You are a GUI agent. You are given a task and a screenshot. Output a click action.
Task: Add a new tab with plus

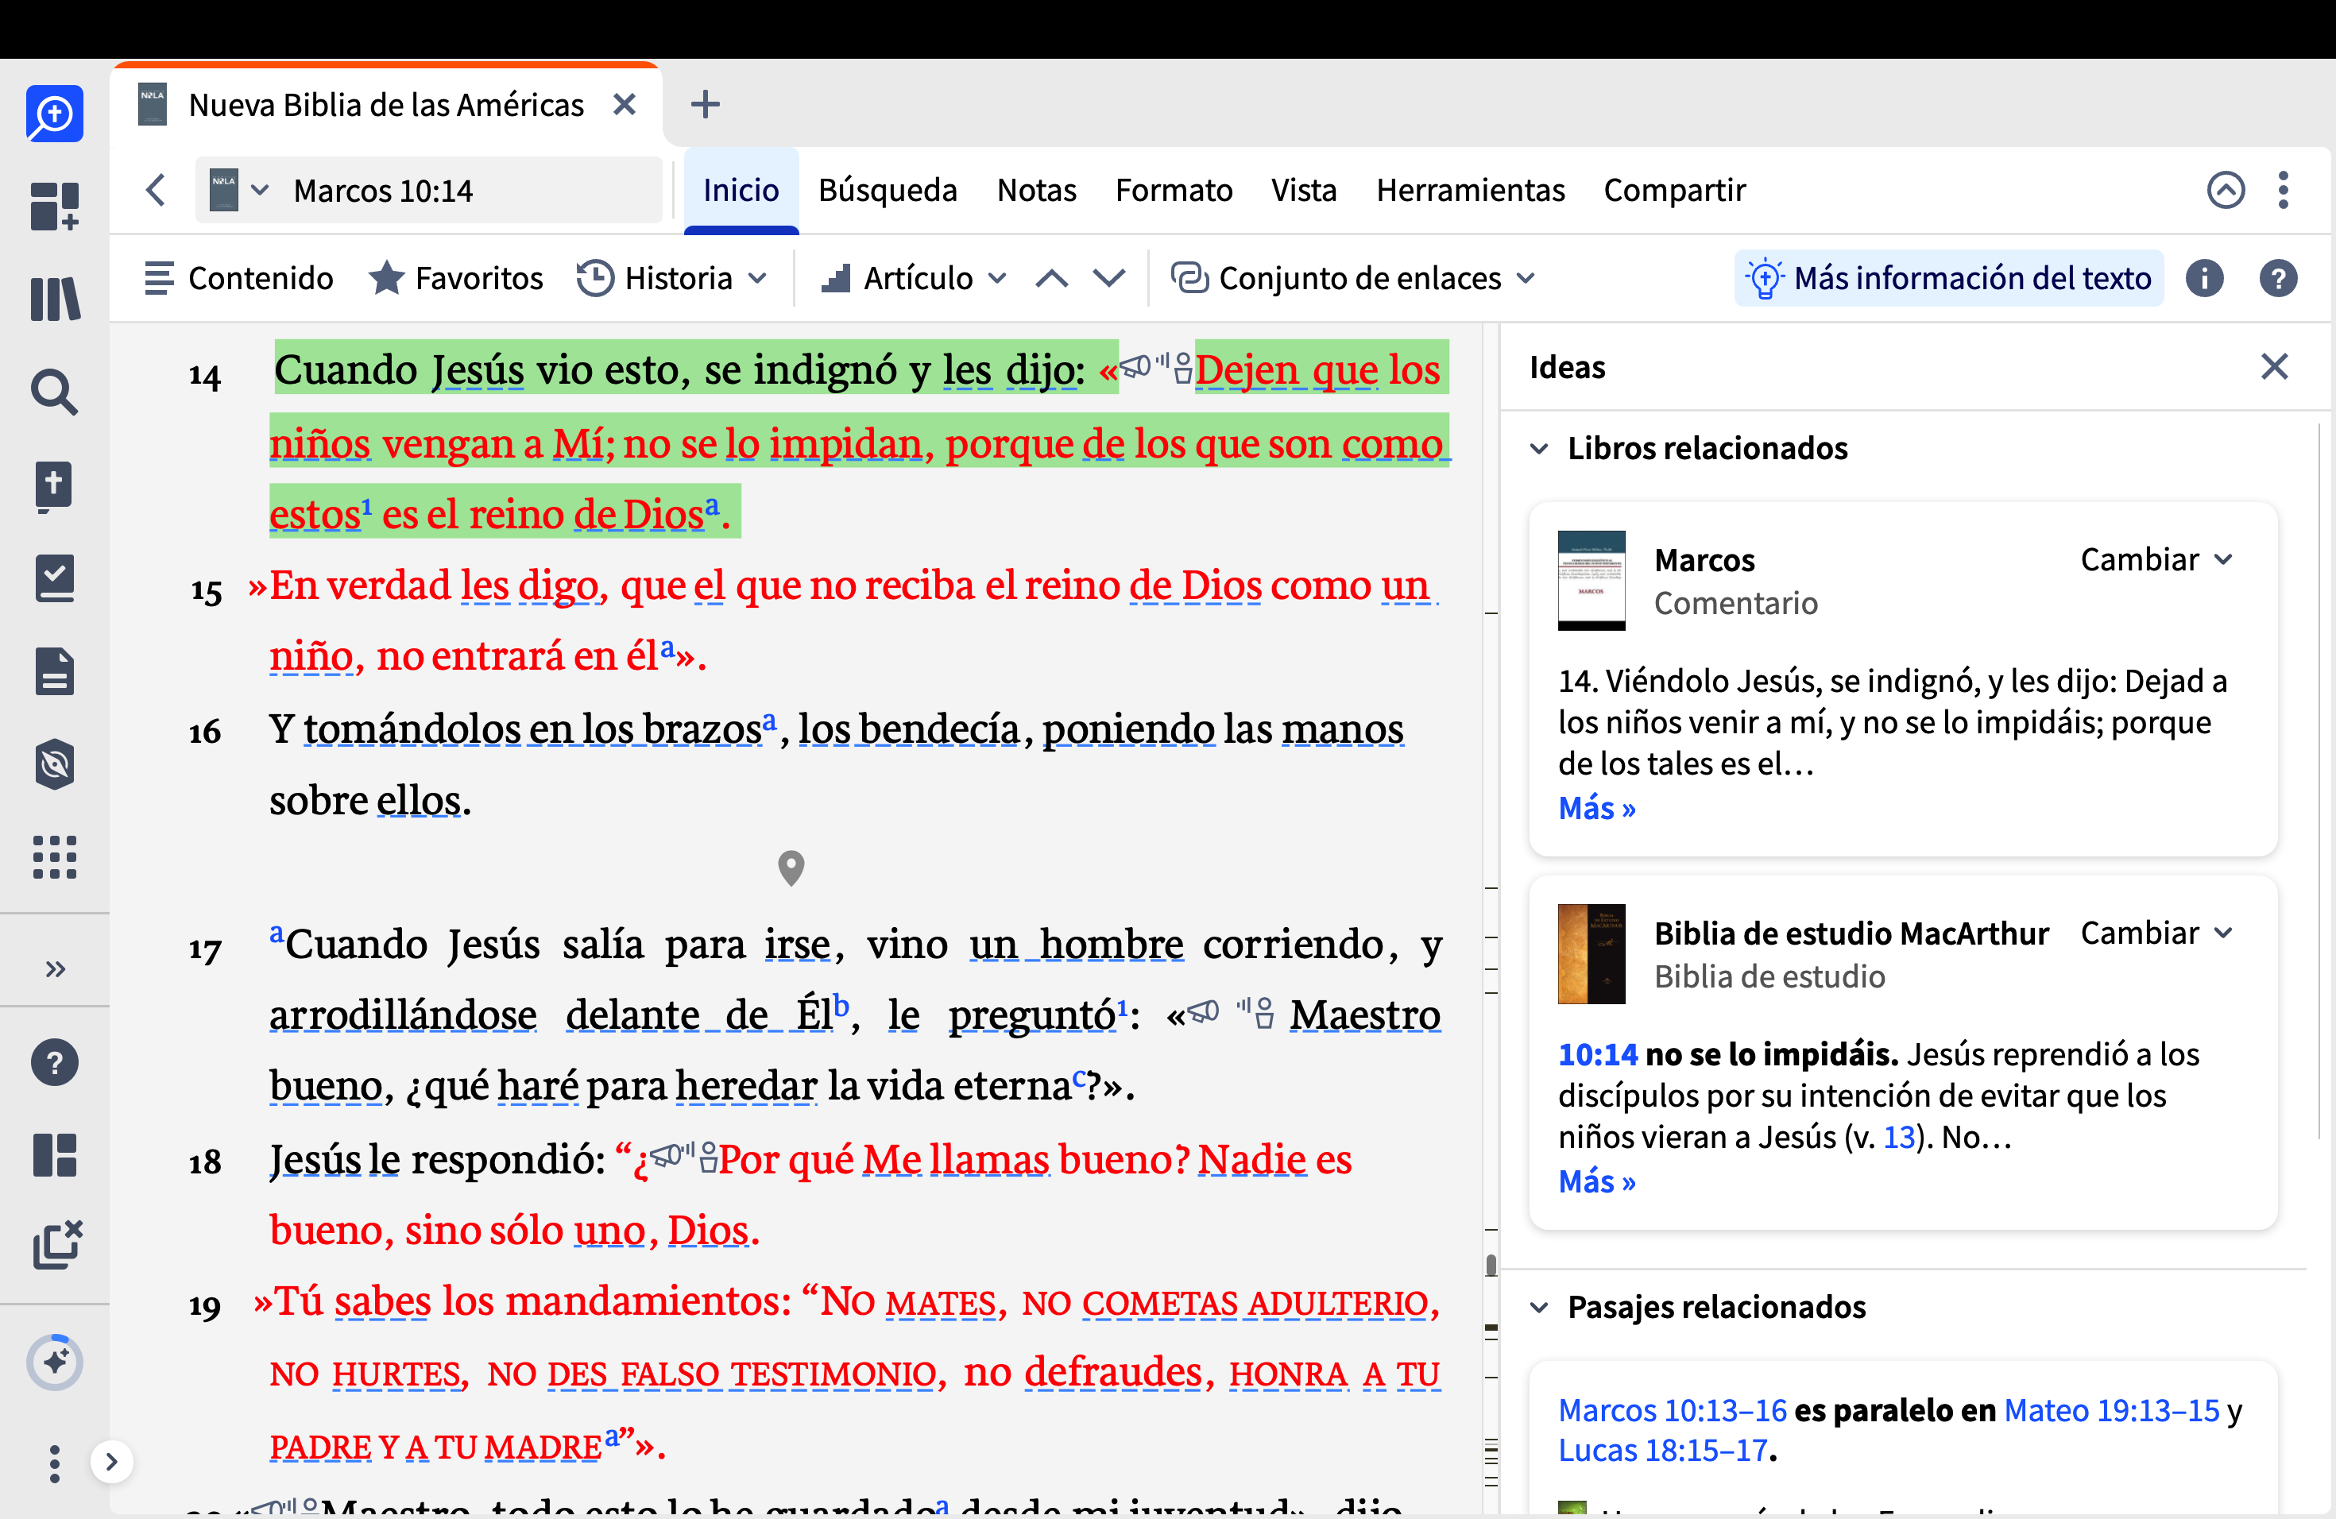[x=705, y=104]
